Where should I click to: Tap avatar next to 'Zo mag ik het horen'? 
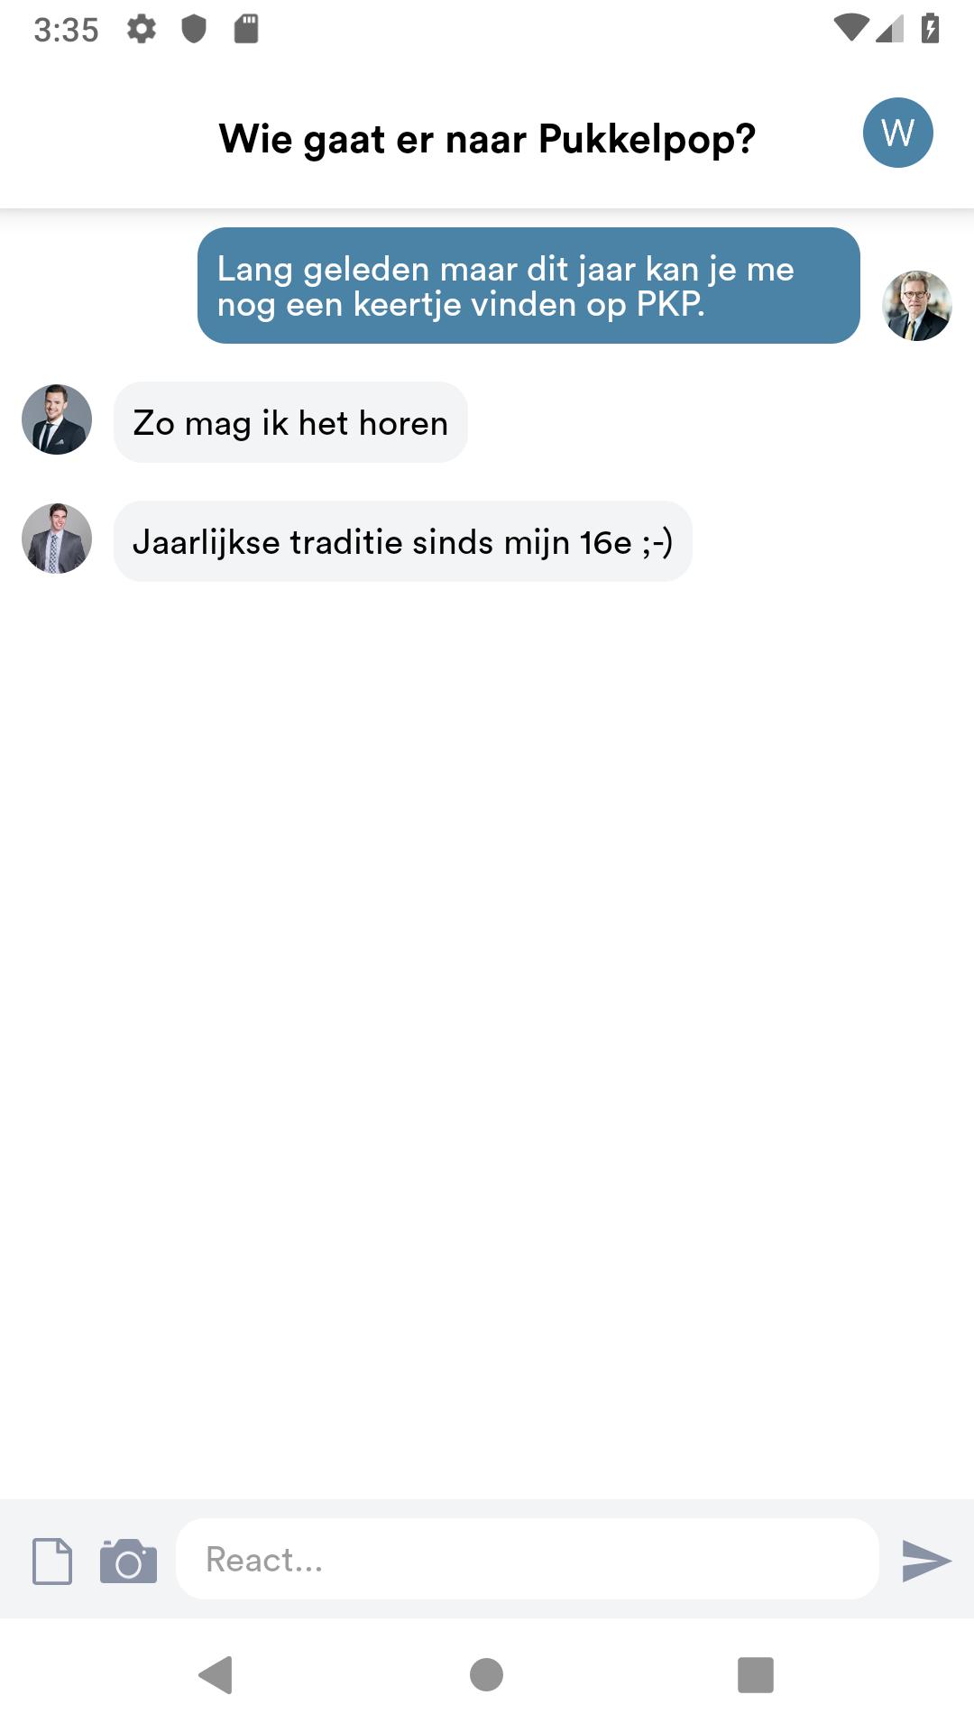point(57,419)
